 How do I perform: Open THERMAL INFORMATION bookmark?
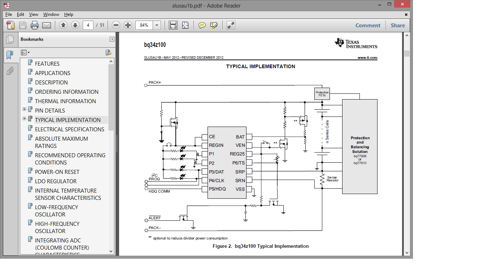coord(65,101)
